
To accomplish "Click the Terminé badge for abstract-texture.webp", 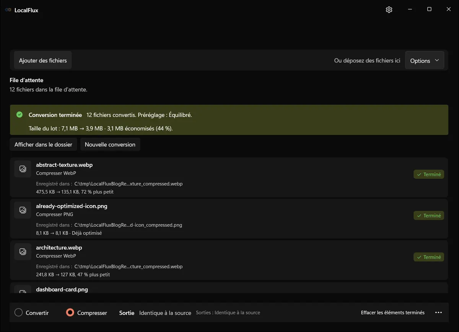I will [x=429, y=174].
